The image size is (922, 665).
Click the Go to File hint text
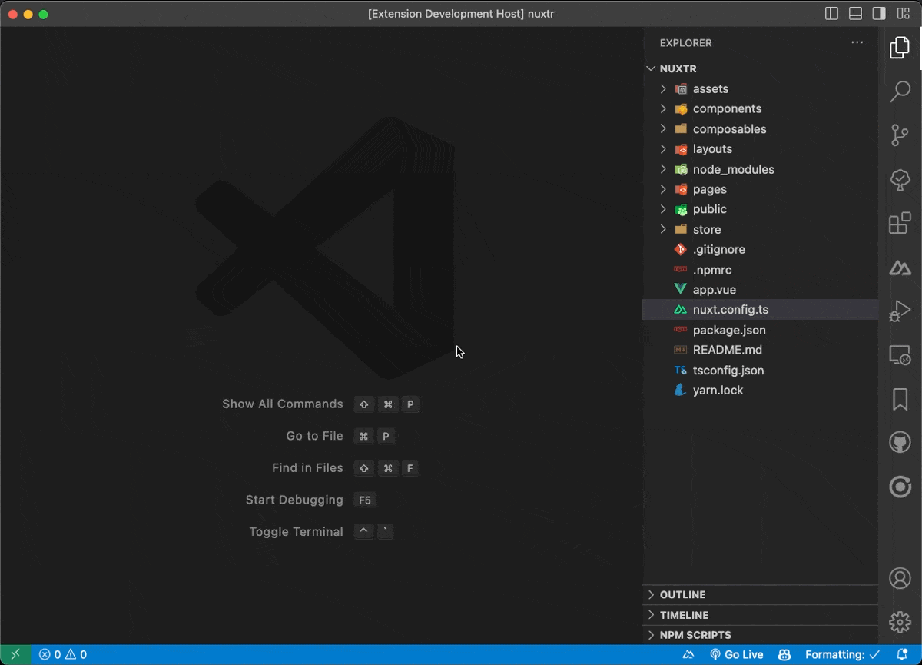314,436
